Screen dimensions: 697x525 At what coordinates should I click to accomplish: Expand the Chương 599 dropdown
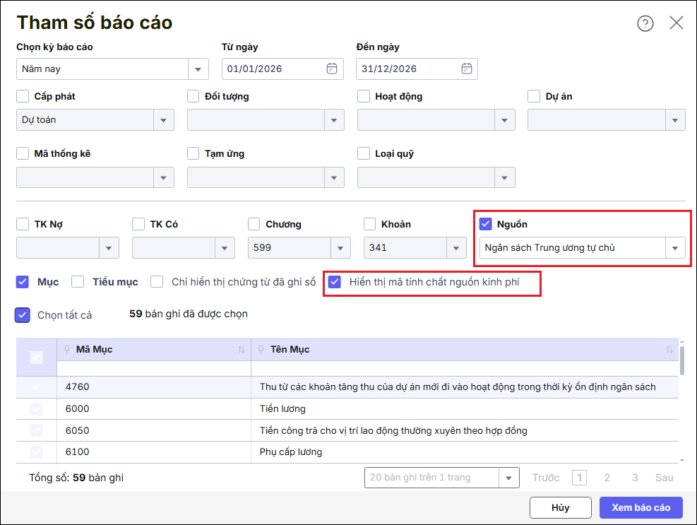coord(340,248)
